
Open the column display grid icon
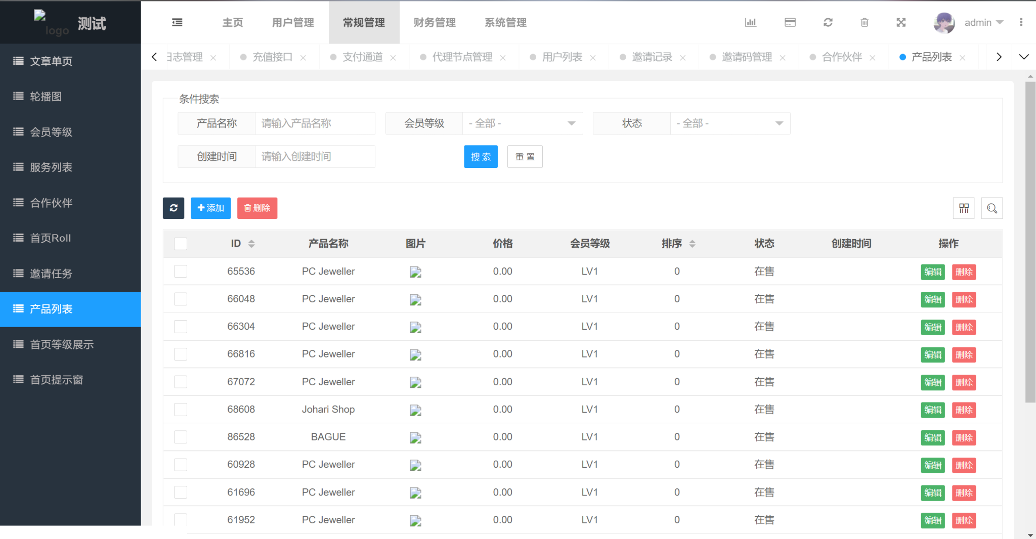point(964,208)
